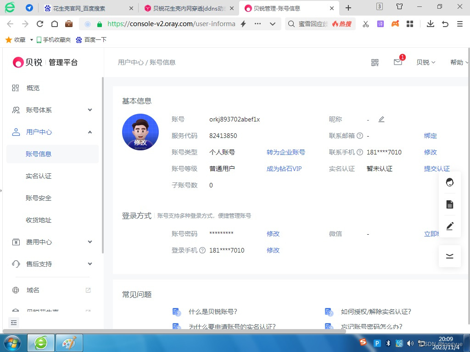
Task: Open the QR code panel in the top bar
Action: 375,62
